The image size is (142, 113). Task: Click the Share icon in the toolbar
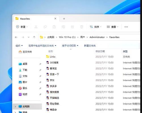[73, 27]
